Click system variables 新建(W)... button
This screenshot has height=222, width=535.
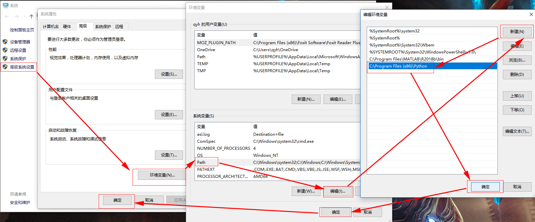pos(306,191)
